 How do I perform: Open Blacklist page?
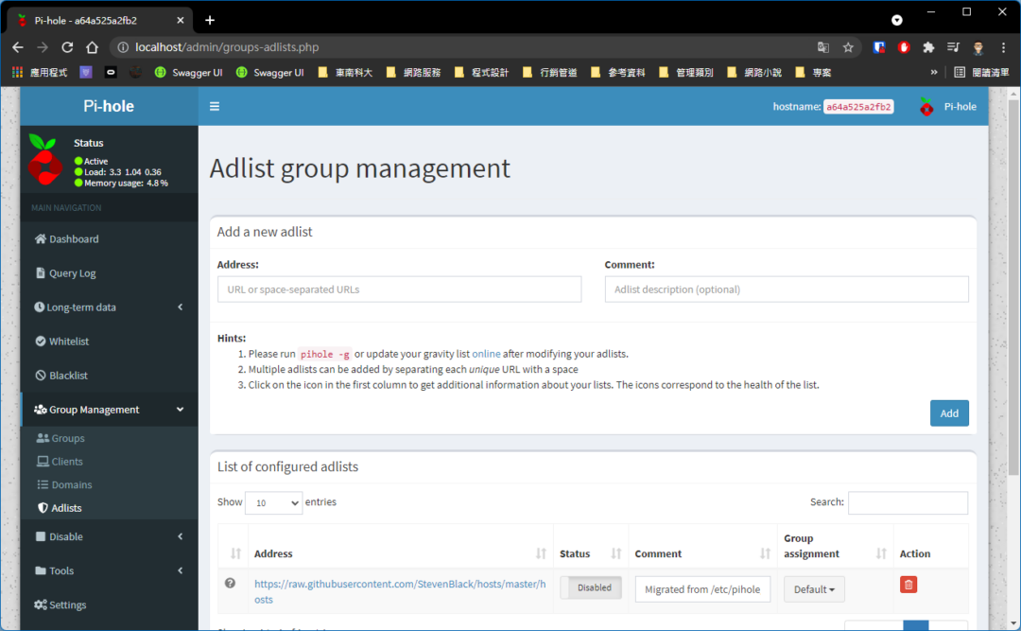[x=109, y=375]
